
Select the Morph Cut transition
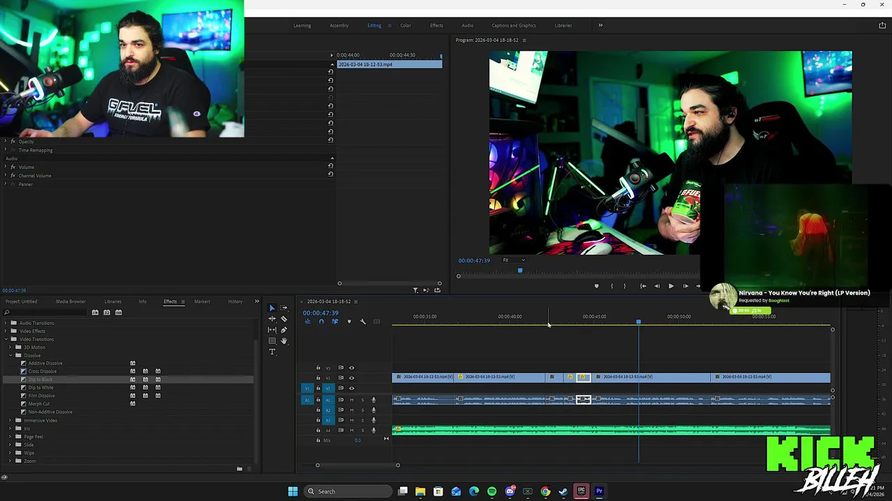(x=39, y=404)
